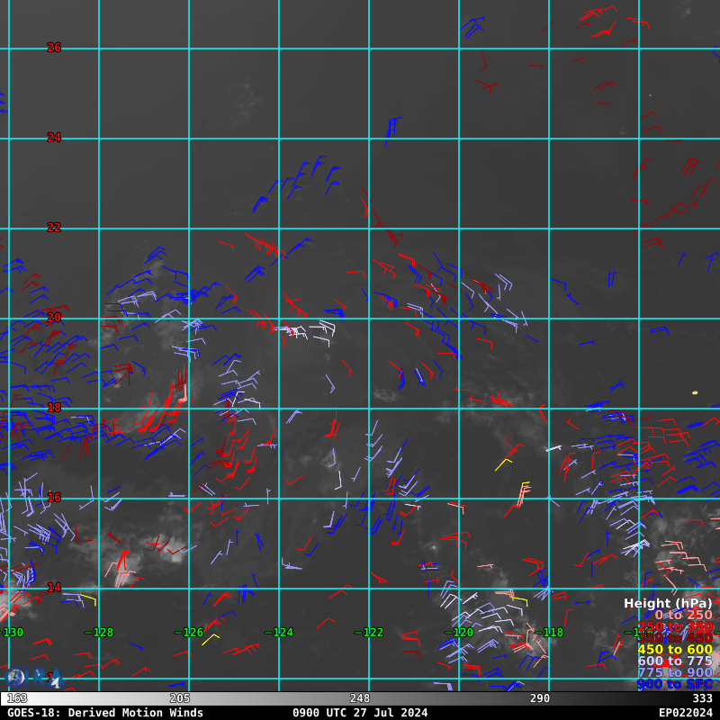
Task: Click the '600 to 775' legend entry
Action: click(x=674, y=661)
